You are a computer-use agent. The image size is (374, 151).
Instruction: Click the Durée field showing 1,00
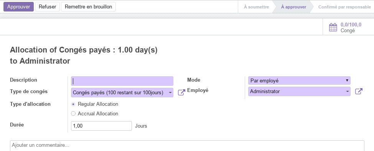coord(101,126)
